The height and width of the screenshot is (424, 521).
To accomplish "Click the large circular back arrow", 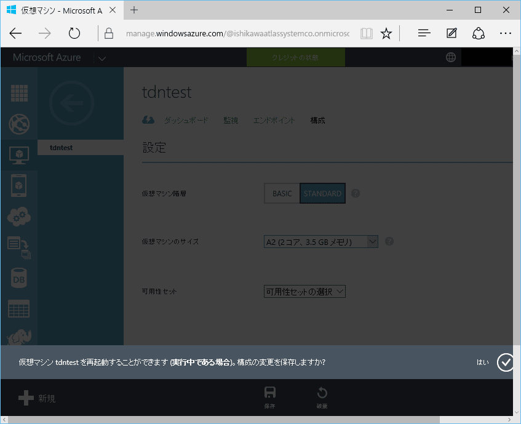I will click(71, 103).
